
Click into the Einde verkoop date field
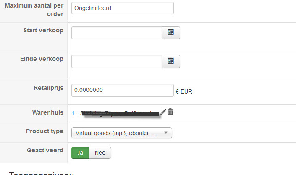[x=116, y=61]
